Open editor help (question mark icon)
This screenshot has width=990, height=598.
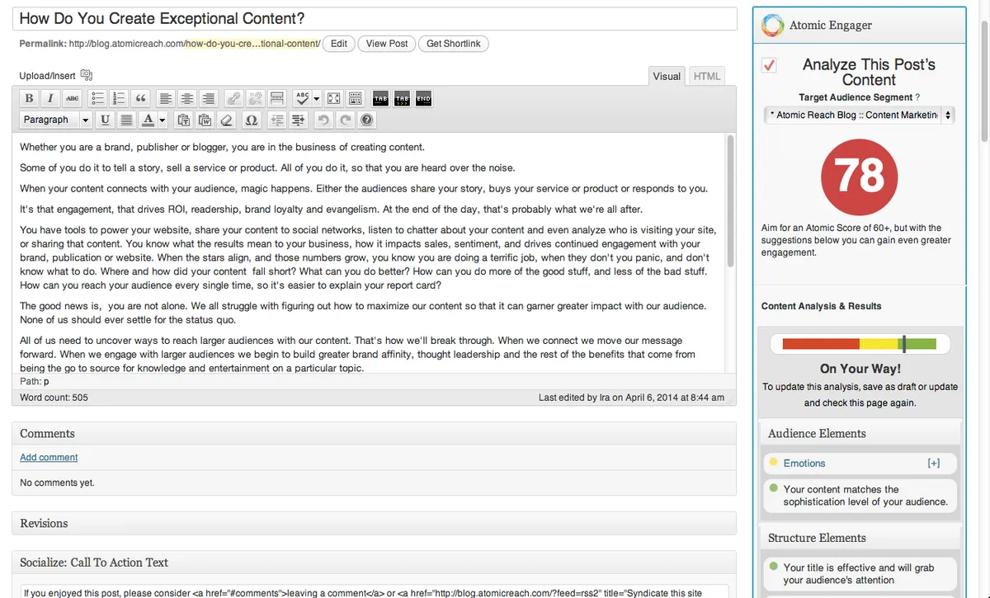pos(366,120)
